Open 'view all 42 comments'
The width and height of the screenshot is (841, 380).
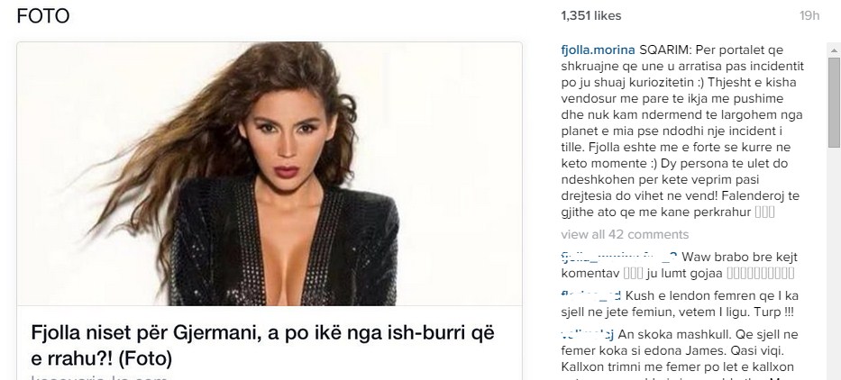pyautogui.click(x=625, y=235)
